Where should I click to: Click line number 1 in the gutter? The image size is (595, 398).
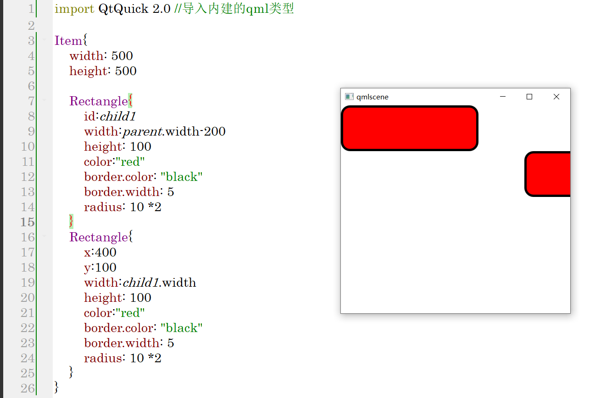pos(31,9)
